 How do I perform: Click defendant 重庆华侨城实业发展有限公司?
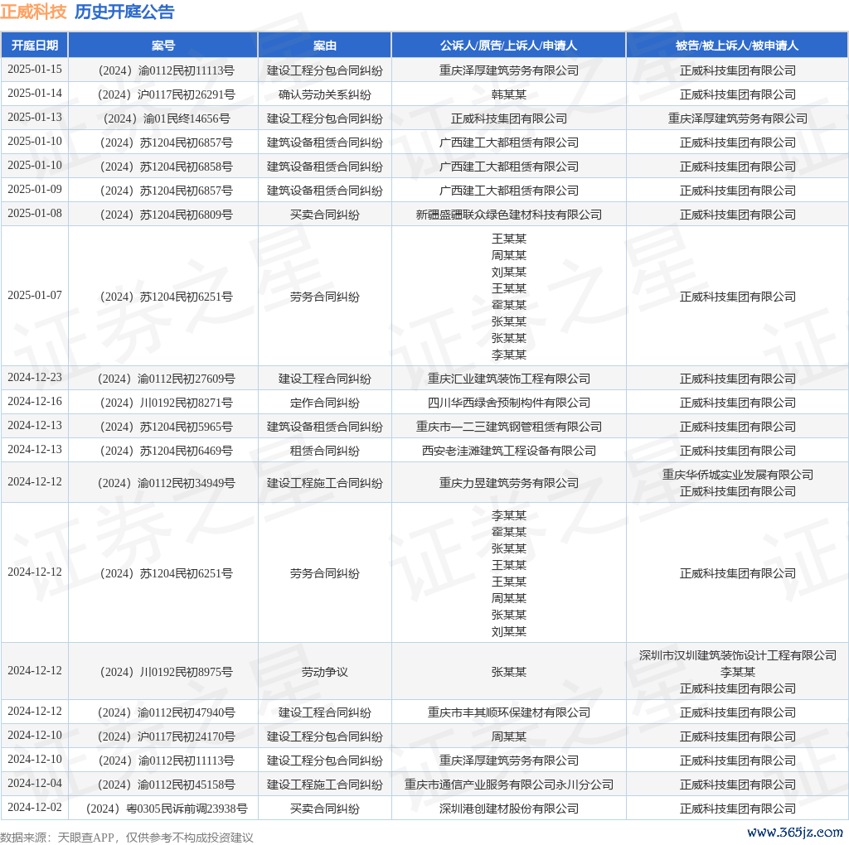pyautogui.click(x=737, y=475)
